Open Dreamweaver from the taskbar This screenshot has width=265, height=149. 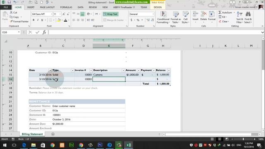pos(72,145)
